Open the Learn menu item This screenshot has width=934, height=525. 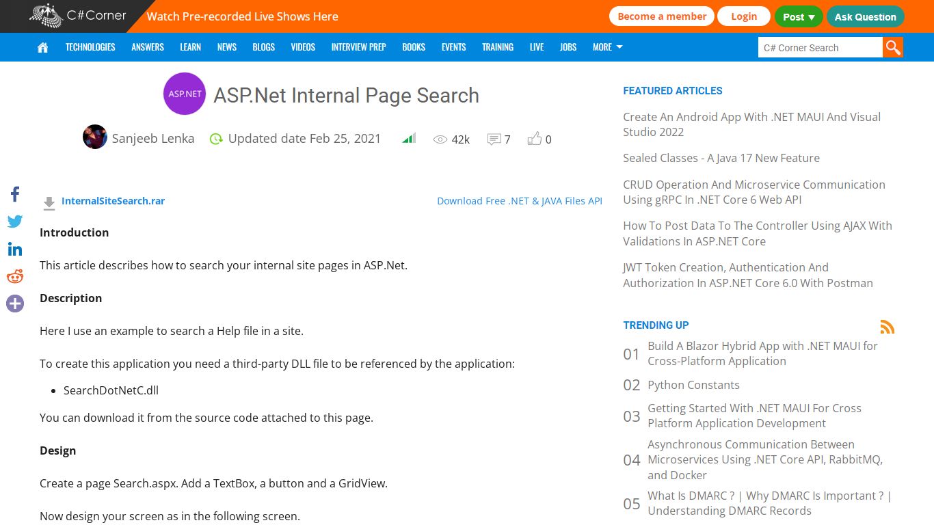pyautogui.click(x=190, y=47)
